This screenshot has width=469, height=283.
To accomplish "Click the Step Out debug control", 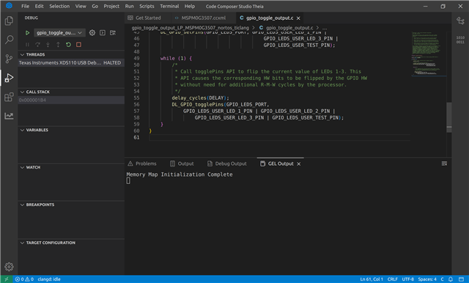I will 58,45.
